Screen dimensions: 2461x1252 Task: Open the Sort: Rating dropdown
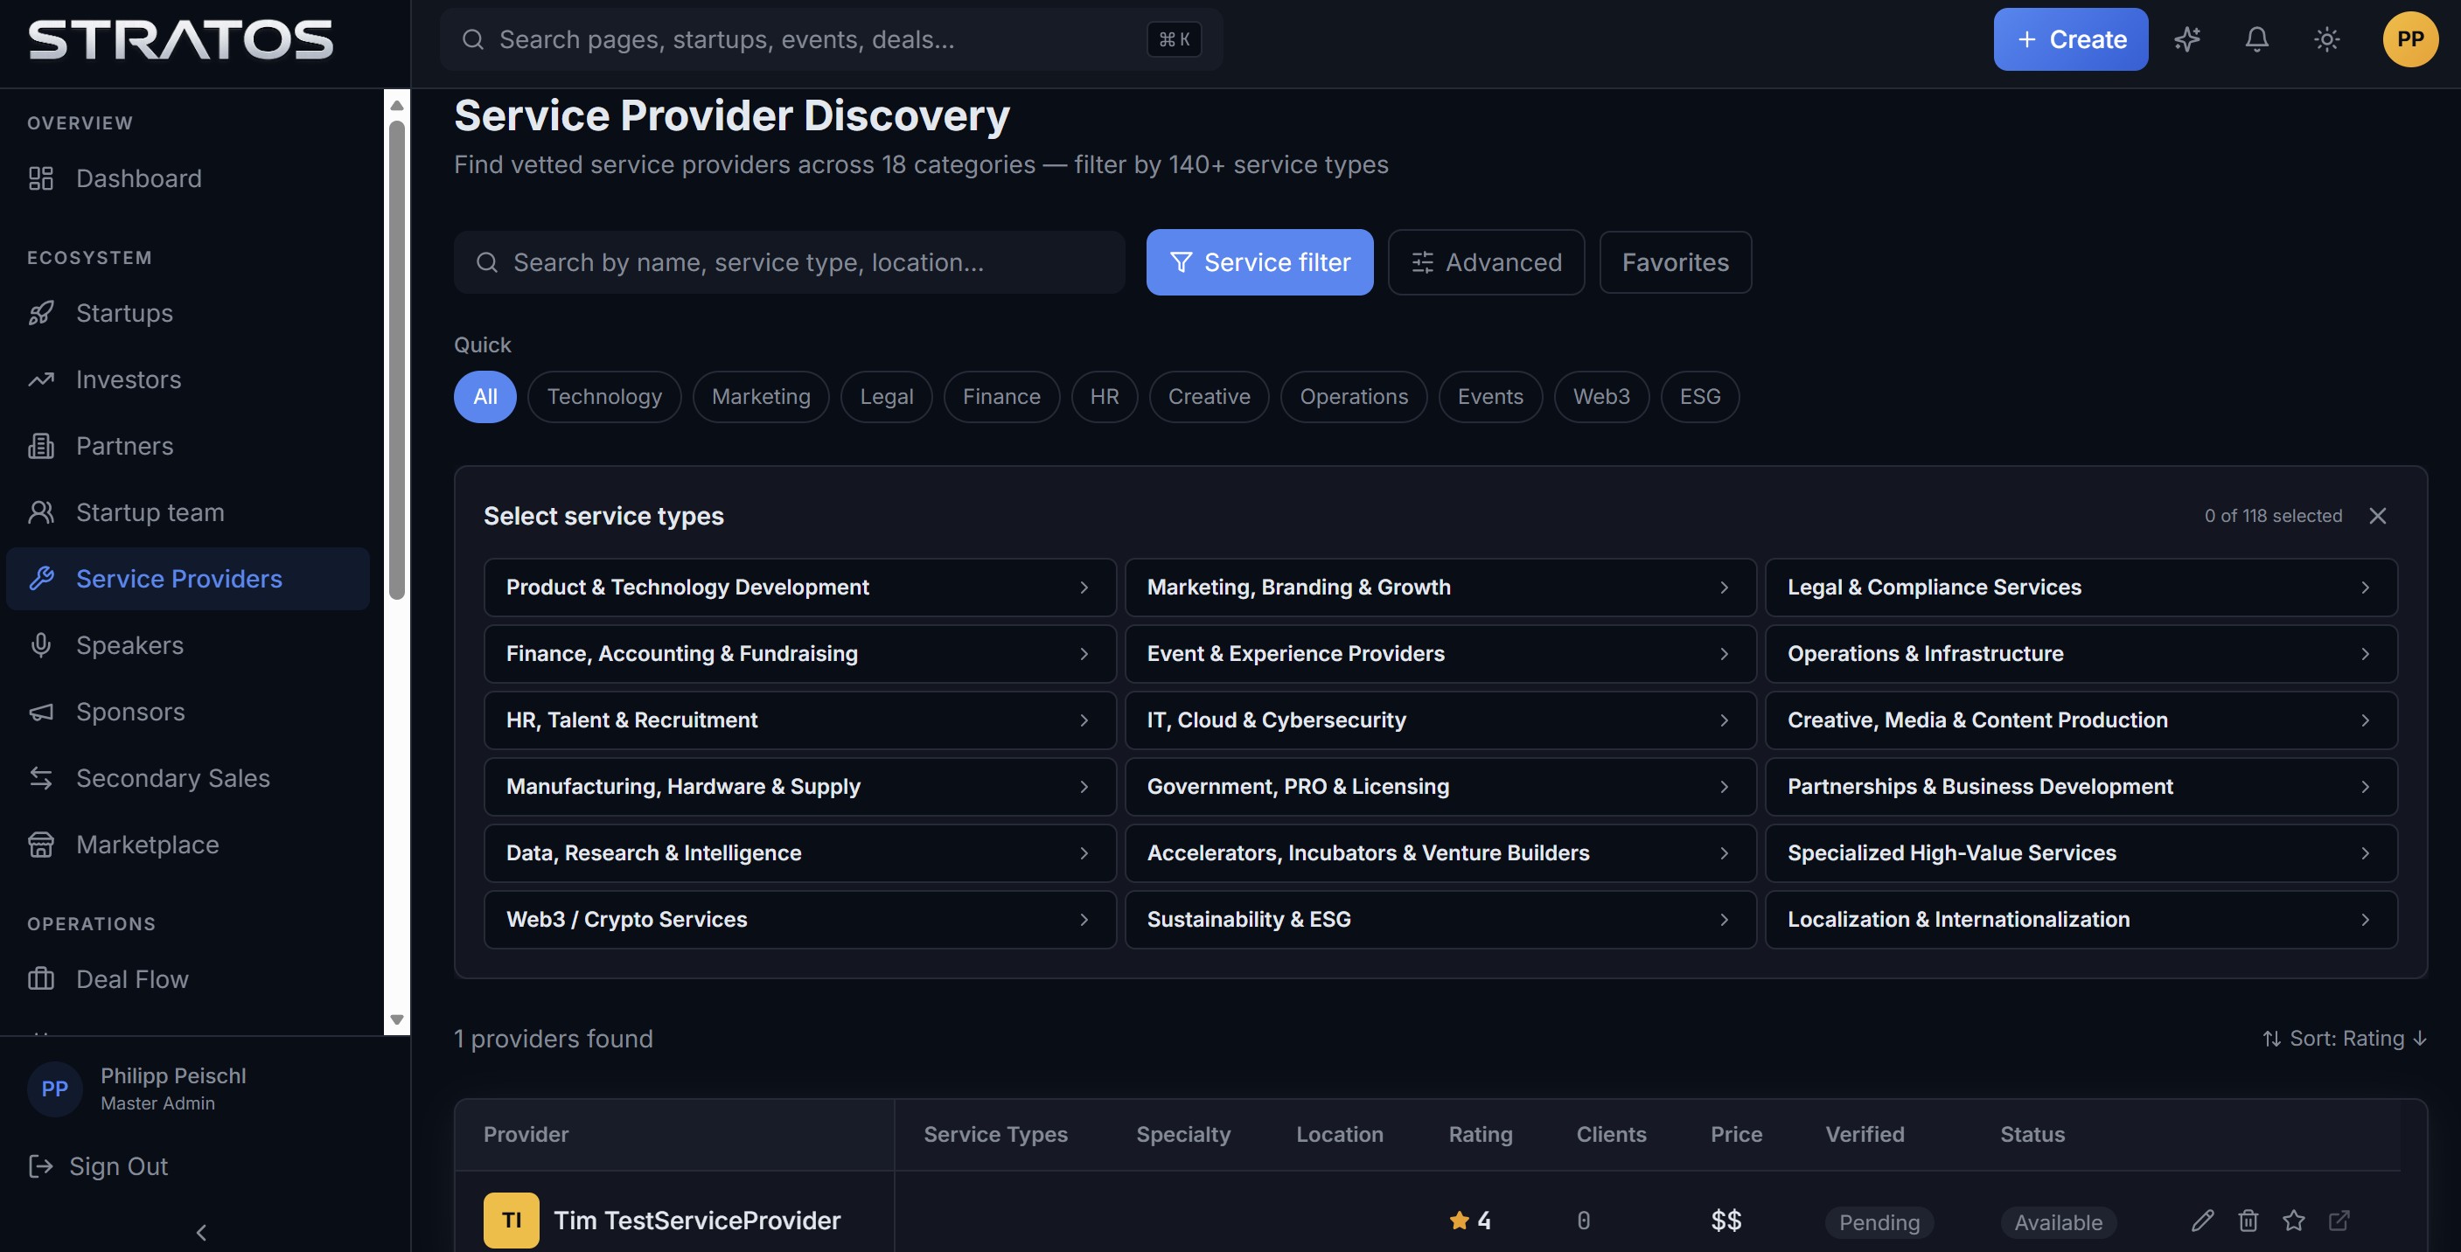(2345, 1038)
